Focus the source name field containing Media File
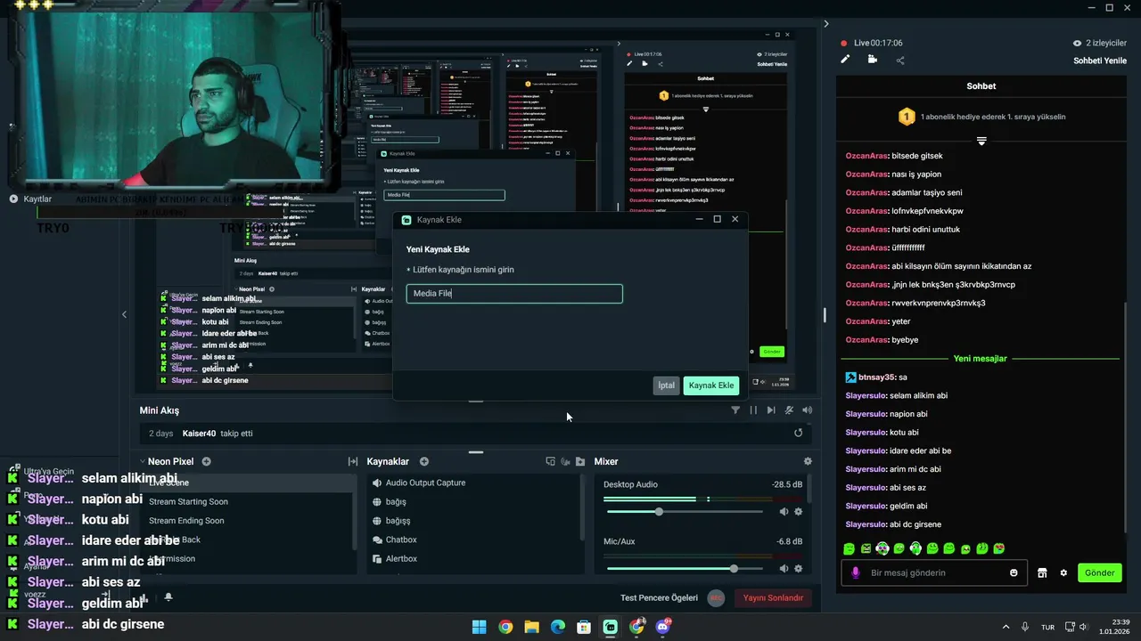Screen dimensions: 1141x641 [514, 294]
